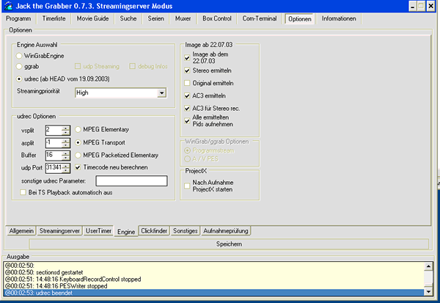Open the Clickfinder sub-tab
The width and height of the screenshot is (440, 303).
154,231
